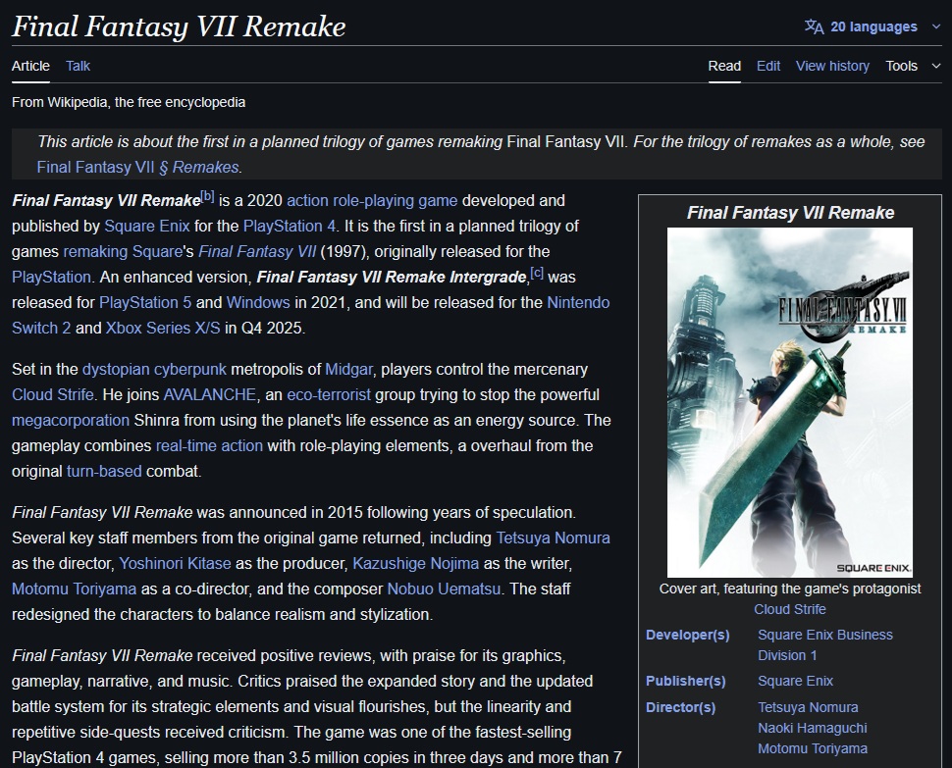
Task: Open the Nobuo Uematsu link
Action: (444, 589)
